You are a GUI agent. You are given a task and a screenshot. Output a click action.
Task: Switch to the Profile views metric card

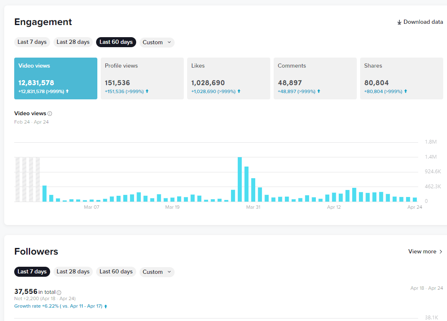pos(142,78)
